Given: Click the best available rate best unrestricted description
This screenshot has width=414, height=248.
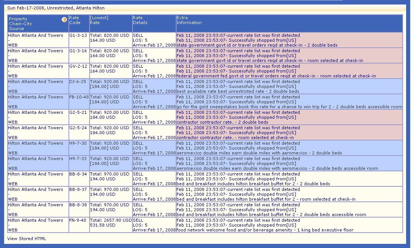Looking at the screenshot, I should (x=237, y=91).
